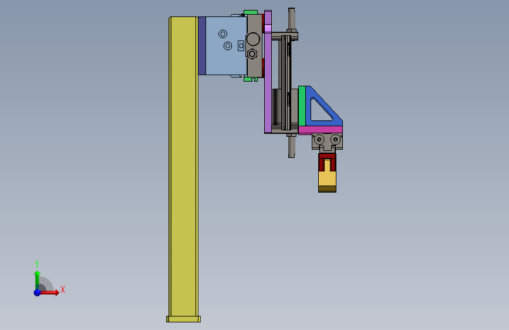Select the green clamp on top of block
The width and height of the screenshot is (509, 330).
(250, 12)
